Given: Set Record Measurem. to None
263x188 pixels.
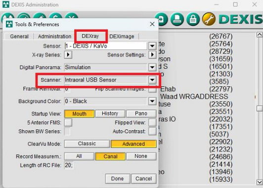Looking at the screenshot, I should (x=141, y=156).
